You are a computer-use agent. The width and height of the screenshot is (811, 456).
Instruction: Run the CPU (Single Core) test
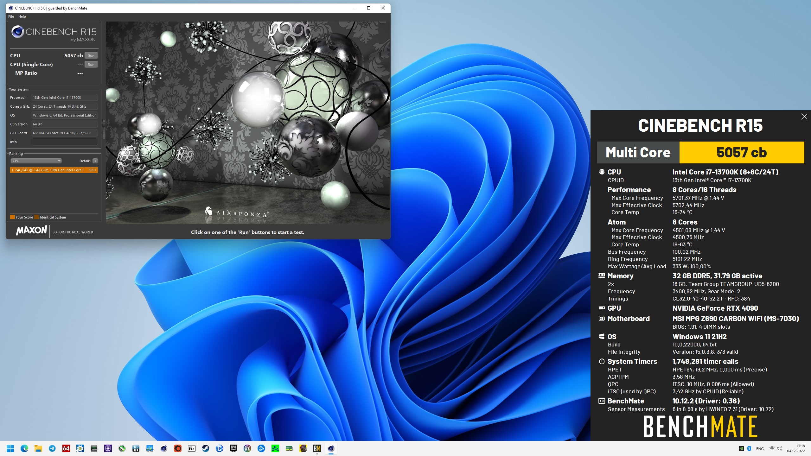[x=91, y=64]
